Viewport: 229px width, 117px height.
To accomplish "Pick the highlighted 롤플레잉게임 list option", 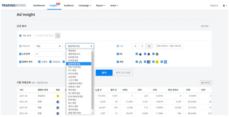I will pos(79,64).
